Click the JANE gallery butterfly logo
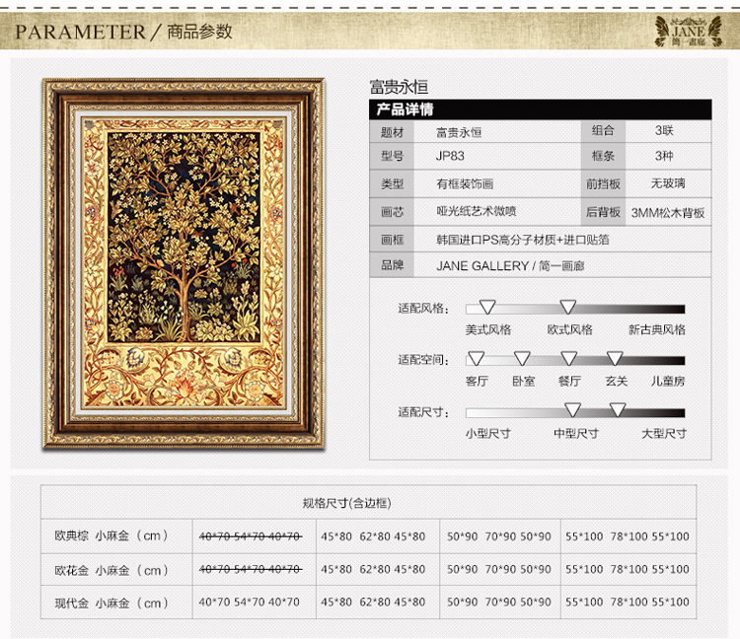This screenshot has width=740, height=639. click(x=688, y=31)
